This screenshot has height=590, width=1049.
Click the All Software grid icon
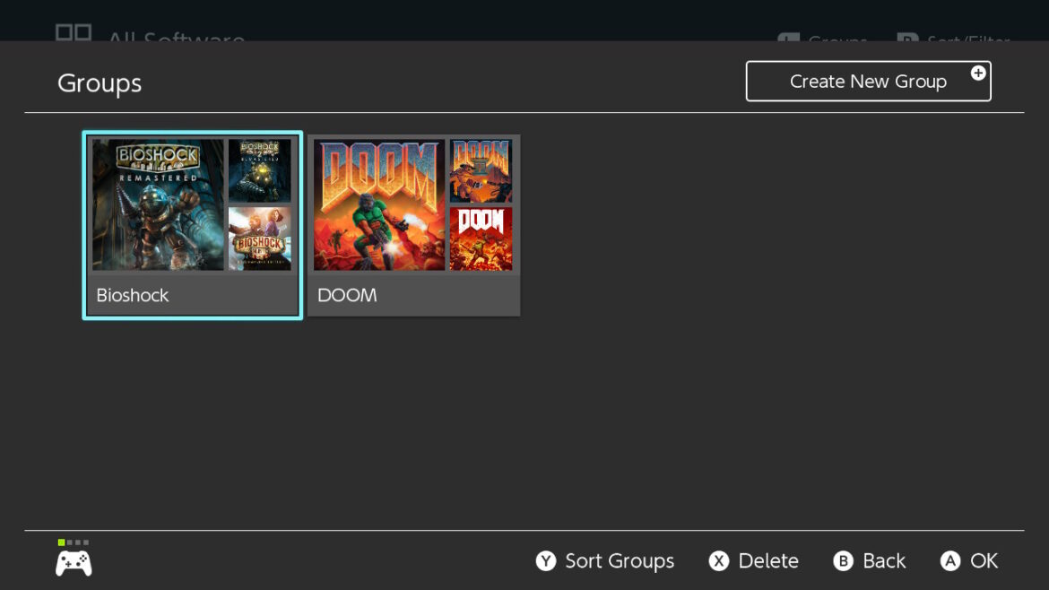click(x=74, y=34)
